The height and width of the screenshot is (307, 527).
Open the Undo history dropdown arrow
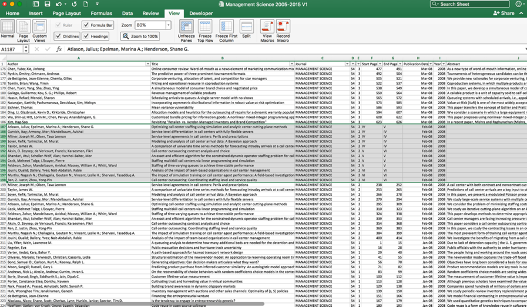(x=65, y=4)
